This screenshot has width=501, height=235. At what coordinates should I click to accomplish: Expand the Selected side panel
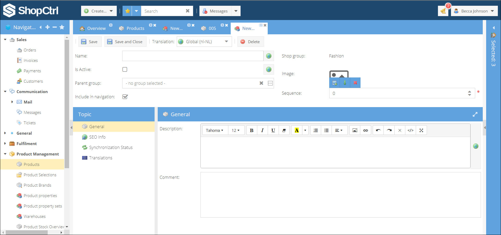click(x=493, y=28)
